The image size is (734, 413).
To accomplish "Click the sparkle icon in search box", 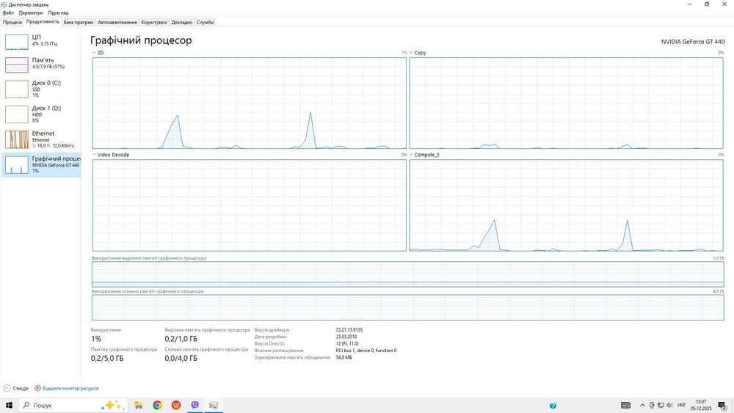I will pos(113,405).
